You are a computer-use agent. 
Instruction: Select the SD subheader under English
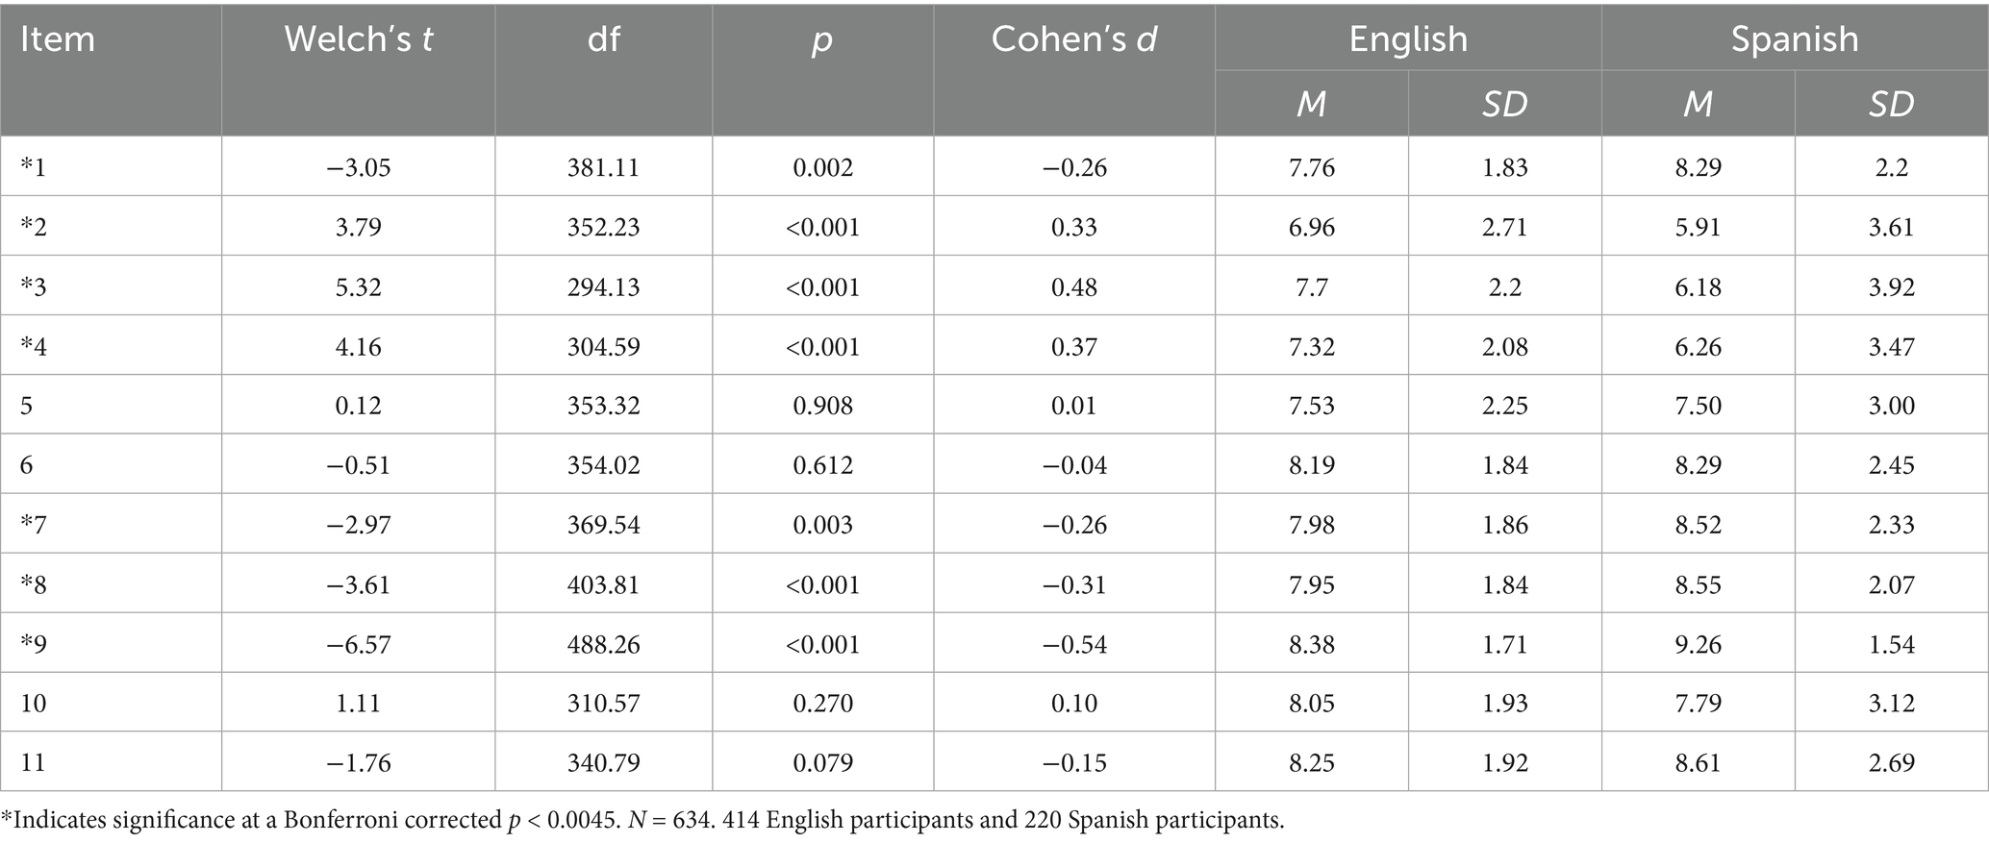pyautogui.click(x=1504, y=104)
